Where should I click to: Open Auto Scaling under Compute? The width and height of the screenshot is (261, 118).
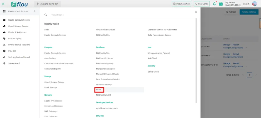click(50, 58)
